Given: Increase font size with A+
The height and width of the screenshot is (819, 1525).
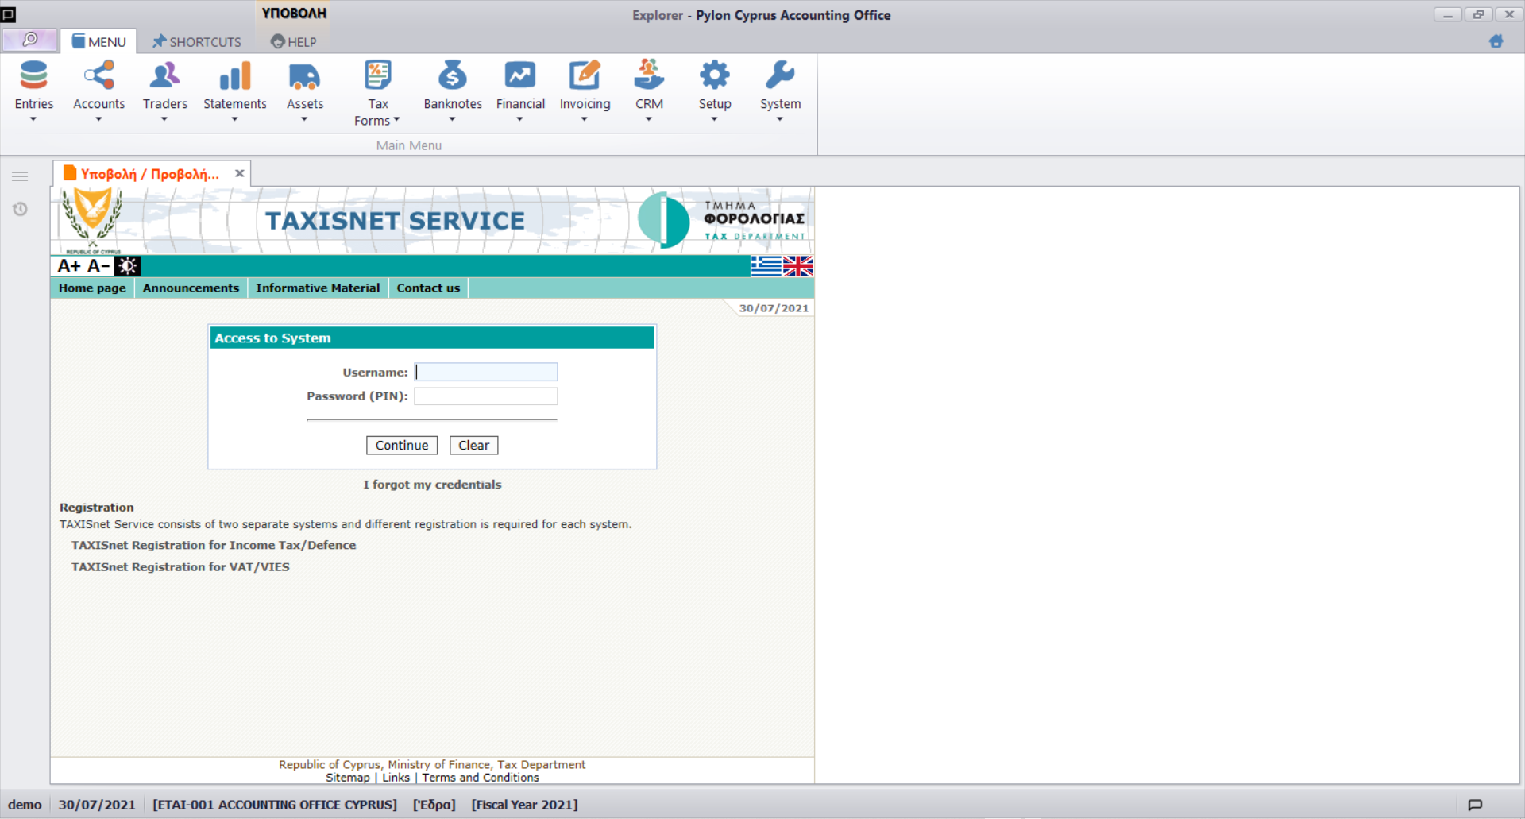Looking at the screenshot, I should pyautogui.click(x=69, y=266).
